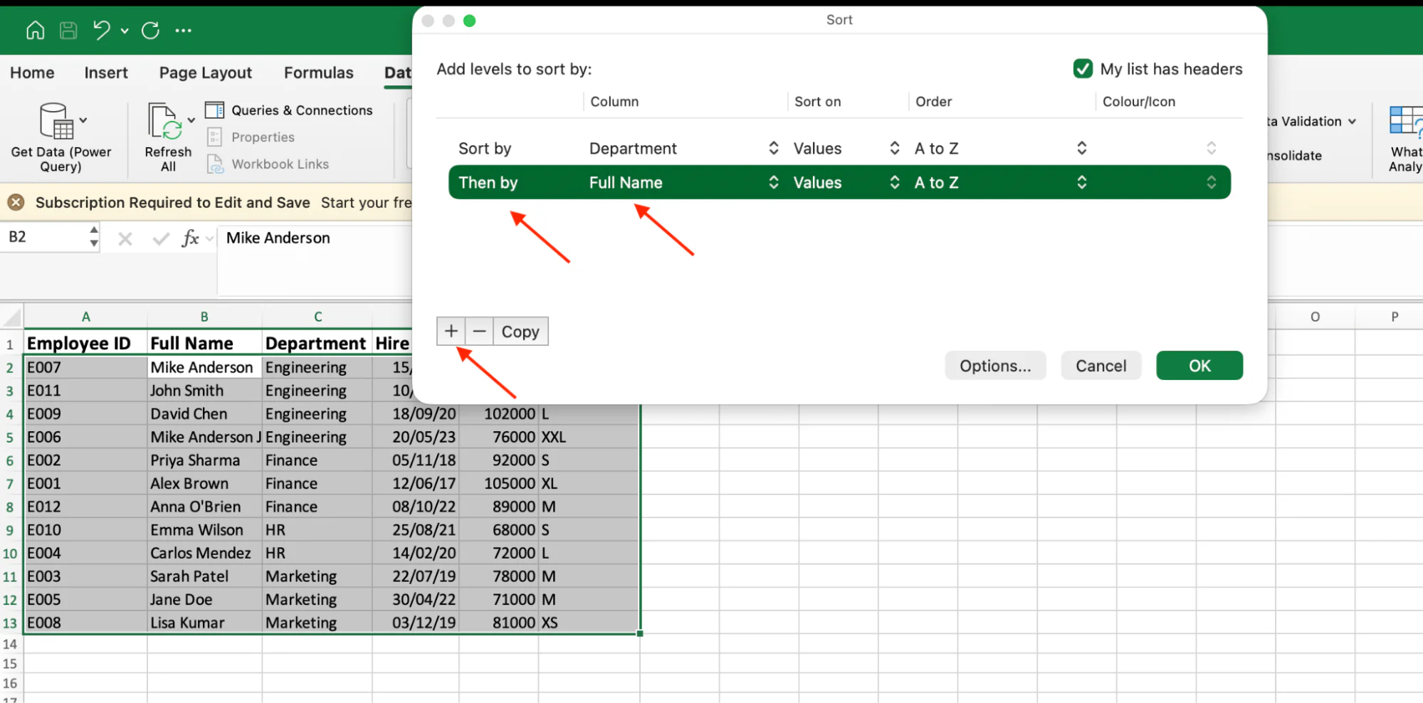This screenshot has width=1423, height=703.
Task: Click the Refresh All icon
Action: click(165, 121)
